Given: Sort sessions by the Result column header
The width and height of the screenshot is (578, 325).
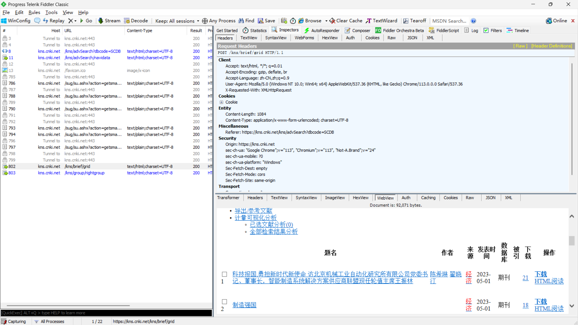Looking at the screenshot, I should click(196, 30).
